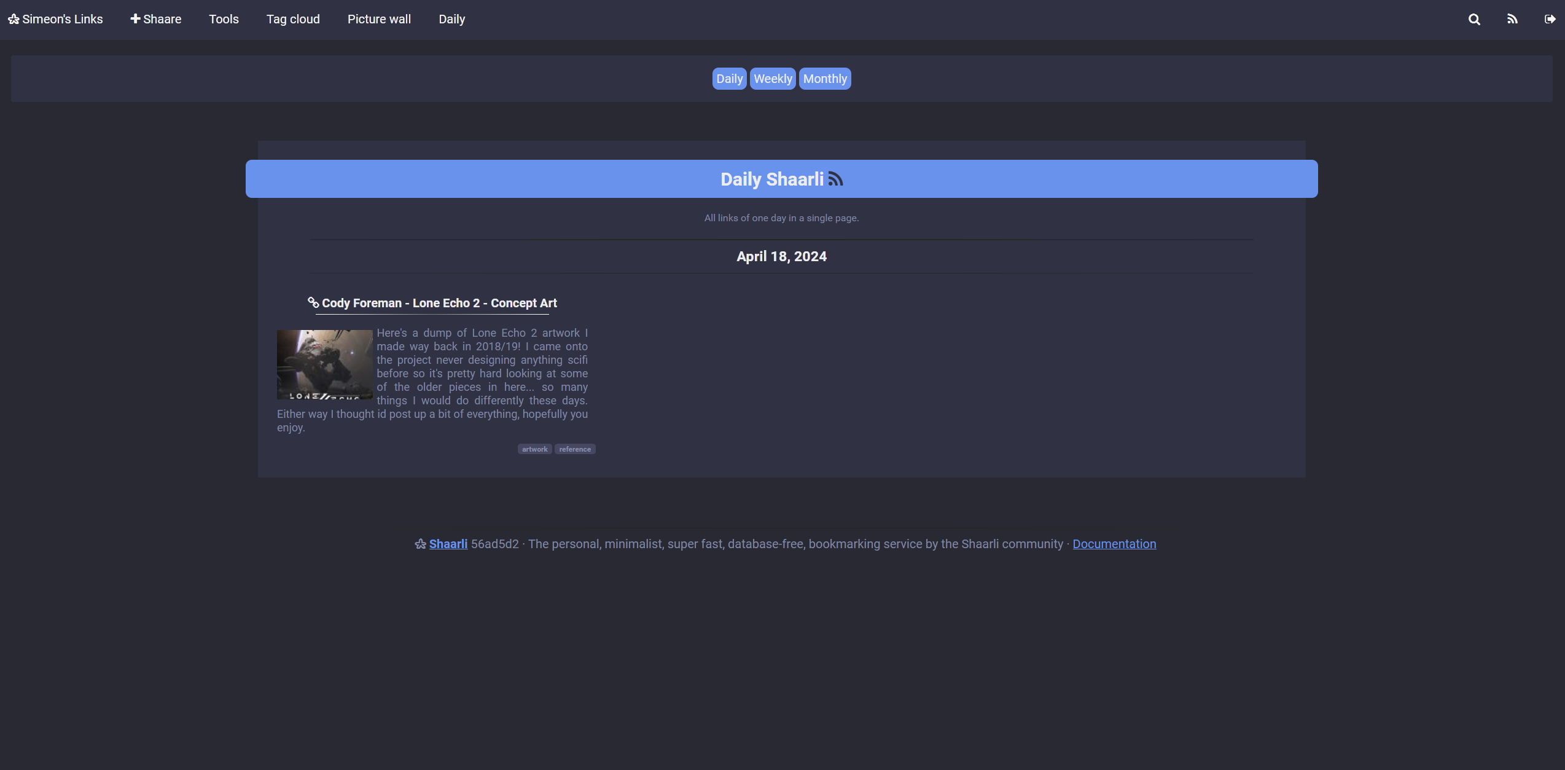Filter by the reference tag
This screenshot has height=770, width=1565.
(575, 449)
